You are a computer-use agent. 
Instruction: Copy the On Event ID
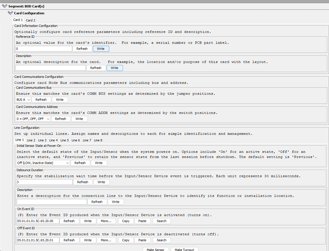pyautogui.click(x=126, y=221)
